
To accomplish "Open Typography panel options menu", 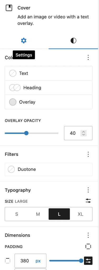I will [x=88, y=190].
